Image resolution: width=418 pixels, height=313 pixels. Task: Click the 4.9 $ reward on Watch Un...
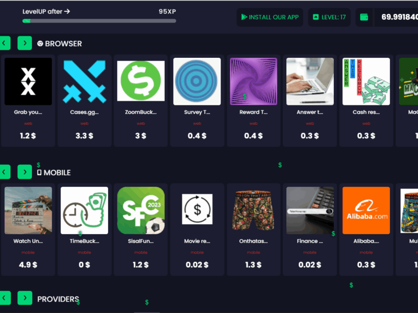pos(28,264)
